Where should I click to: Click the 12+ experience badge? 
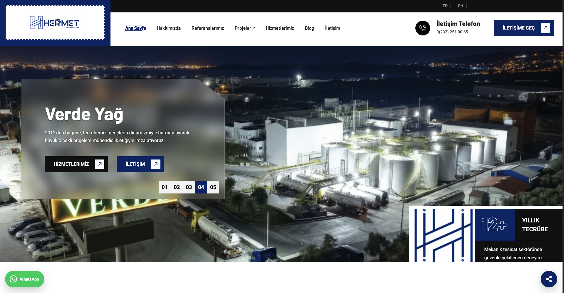pos(495,224)
